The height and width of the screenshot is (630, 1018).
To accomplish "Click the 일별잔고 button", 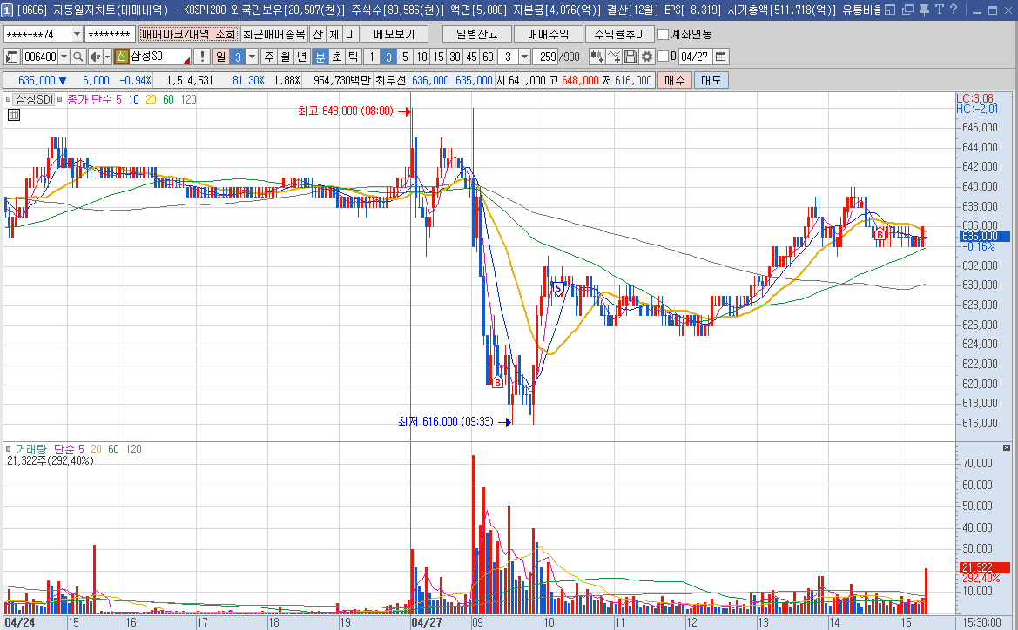I will 475,34.
